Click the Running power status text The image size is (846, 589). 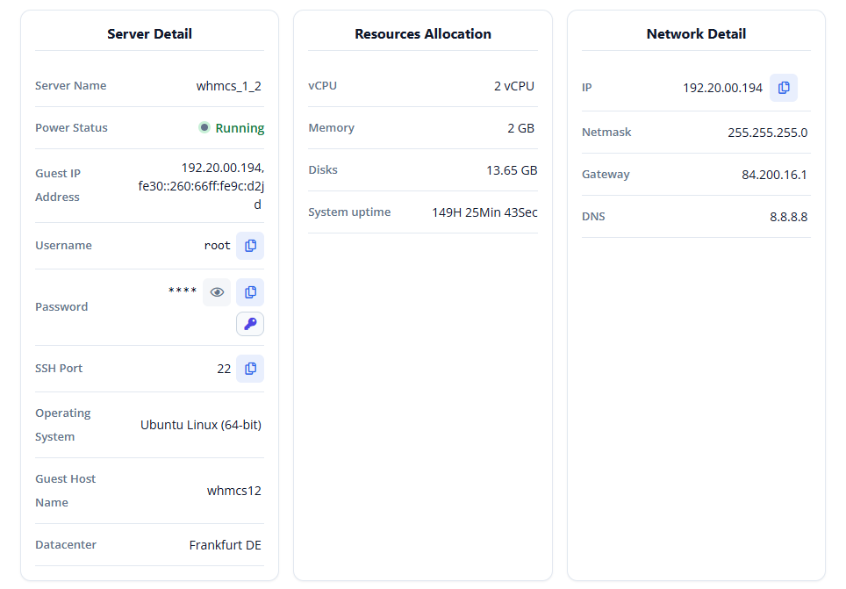[x=240, y=128]
